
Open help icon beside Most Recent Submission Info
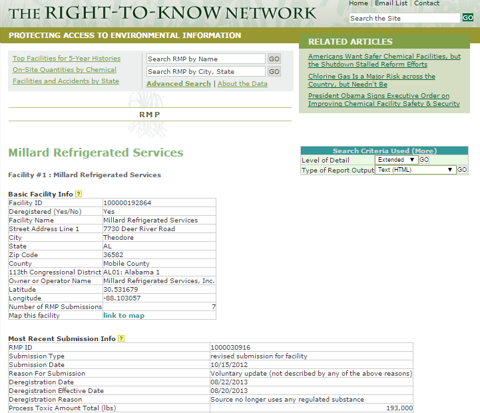coord(121,338)
